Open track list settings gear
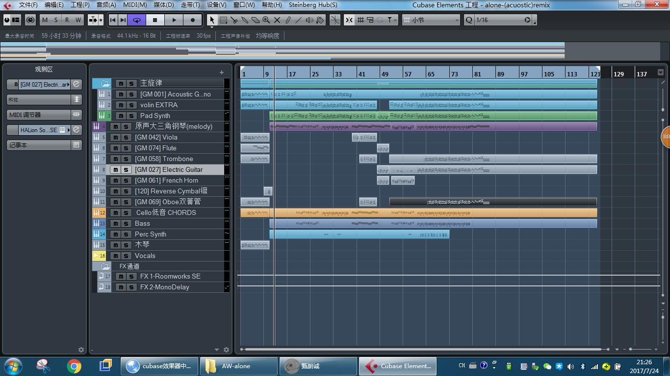This screenshot has height=376, width=670. (x=226, y=350)
